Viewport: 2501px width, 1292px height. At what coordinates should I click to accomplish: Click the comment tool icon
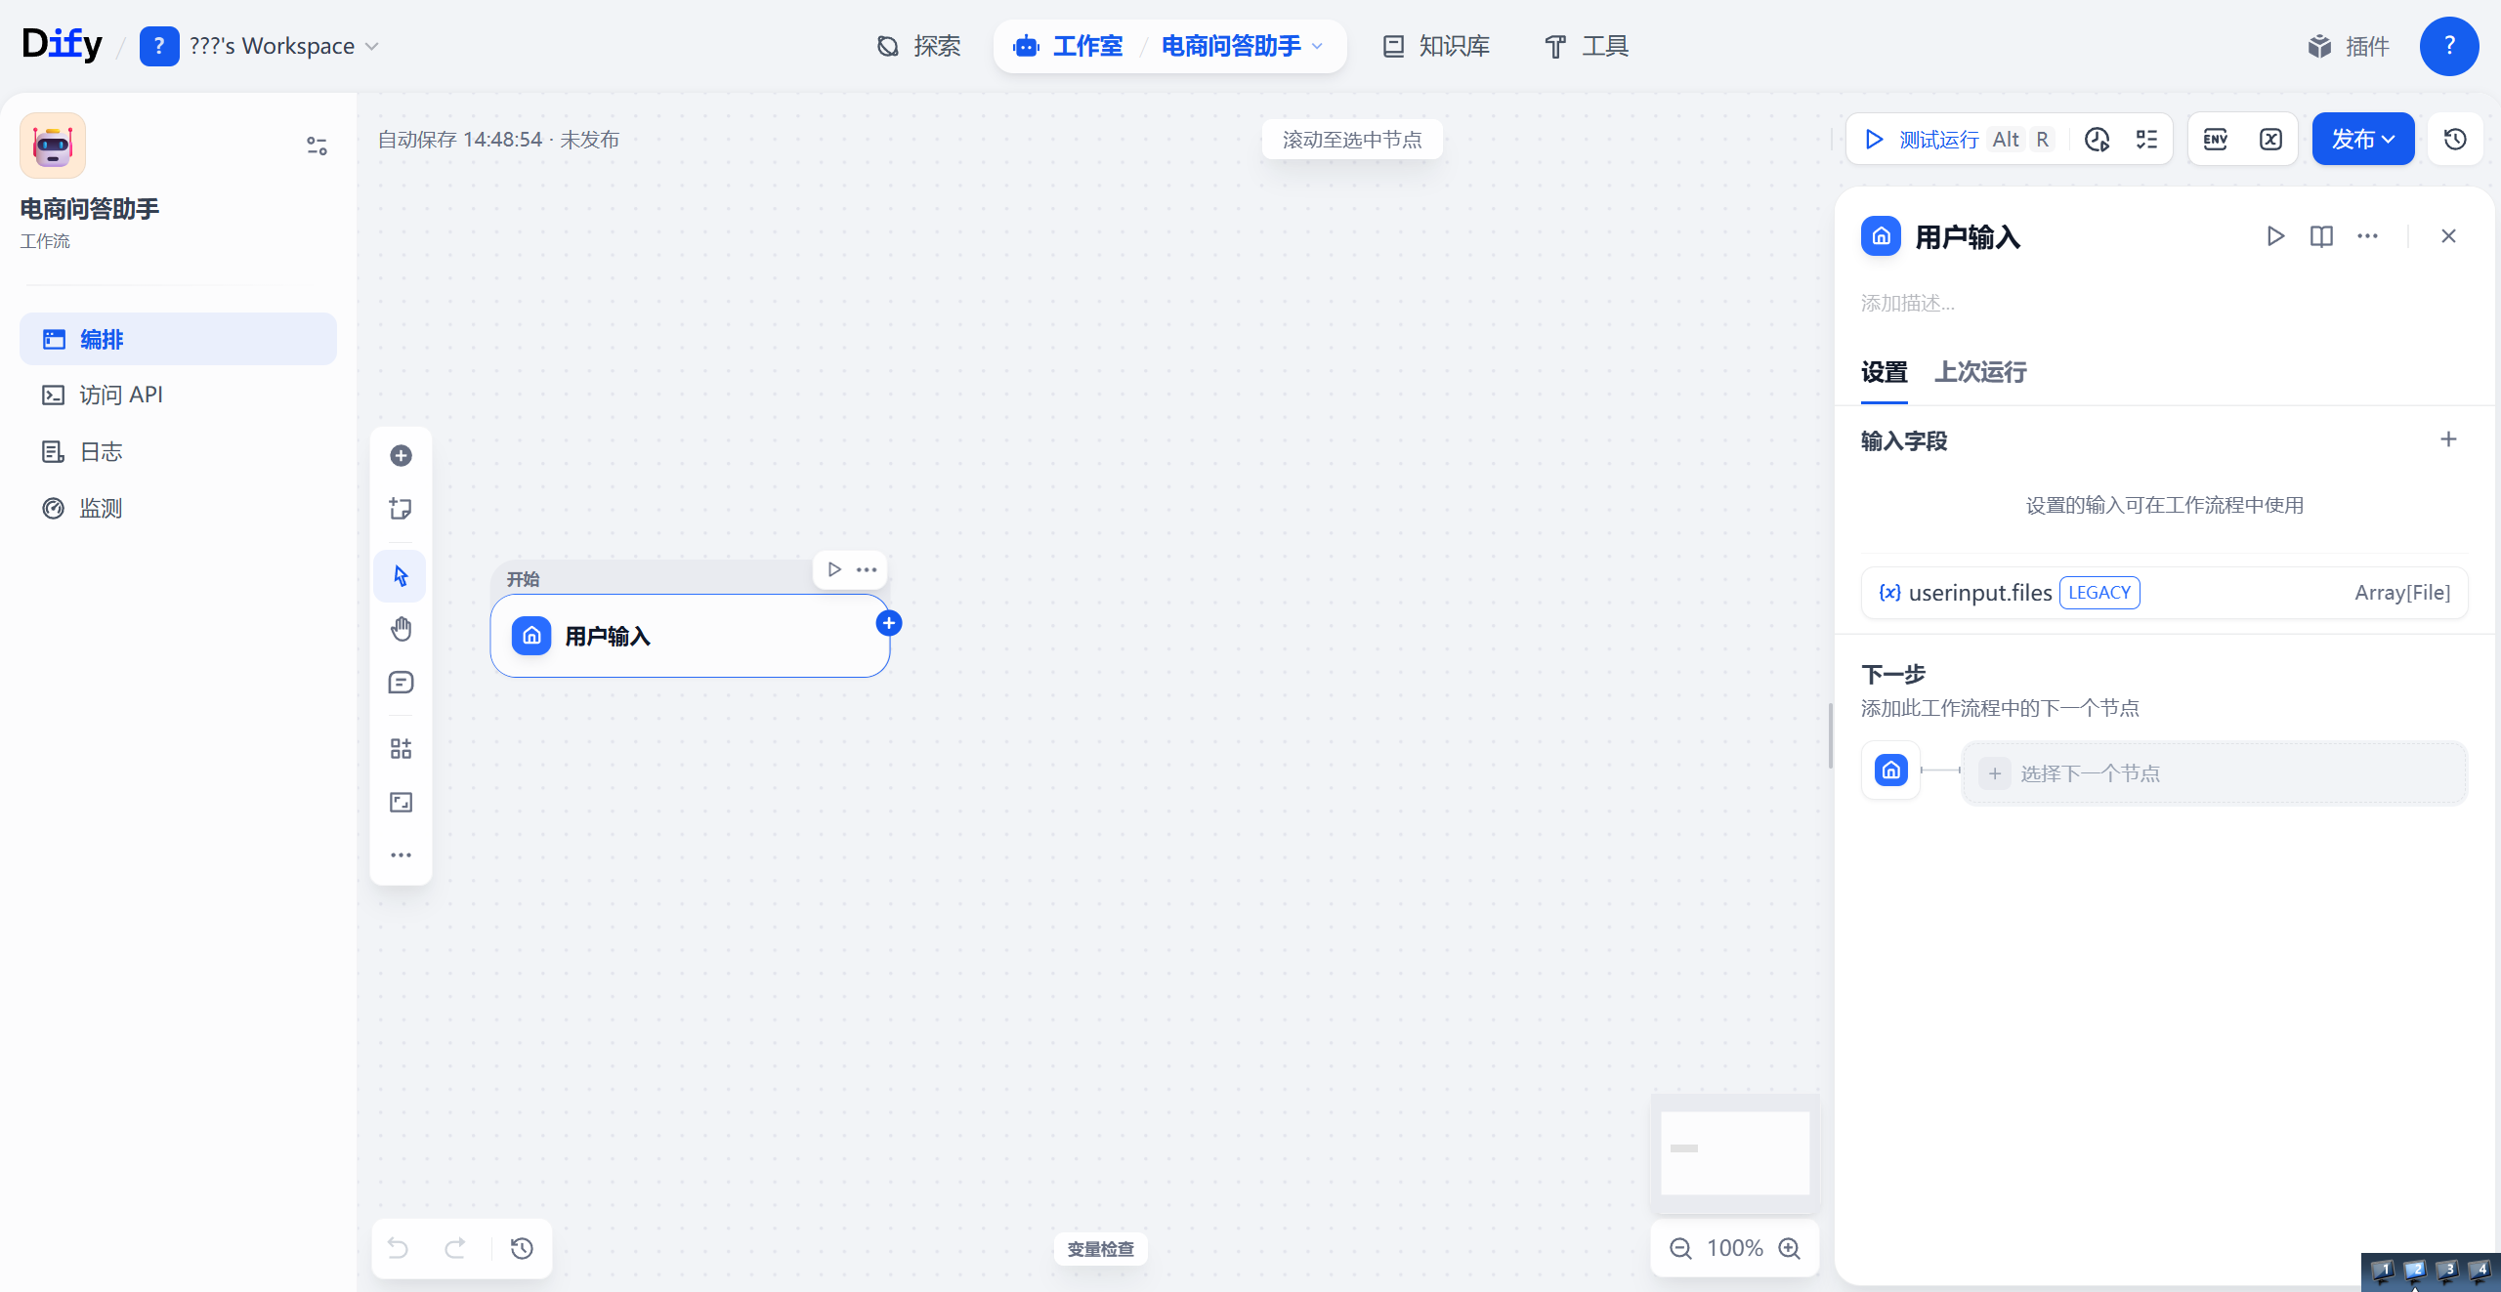tap(401, 683)
